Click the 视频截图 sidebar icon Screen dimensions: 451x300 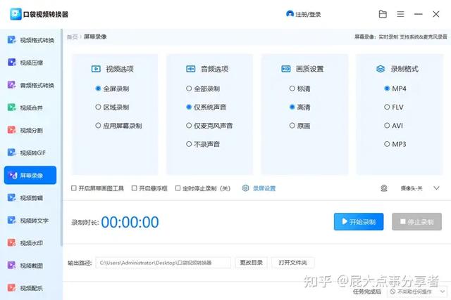coord(11,266)
